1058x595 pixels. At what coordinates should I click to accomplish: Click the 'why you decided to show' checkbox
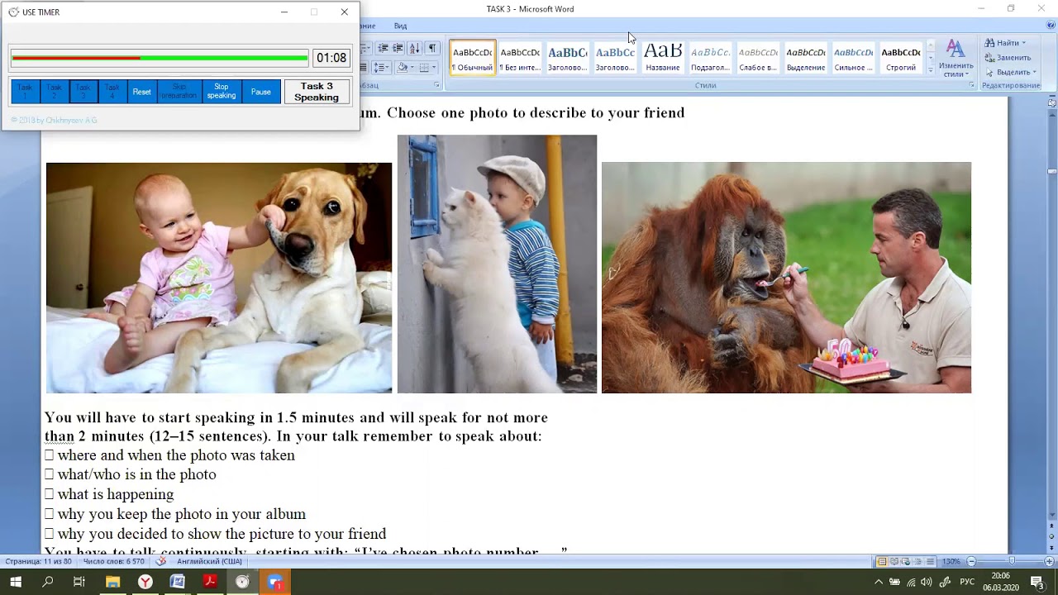[49, 535]
